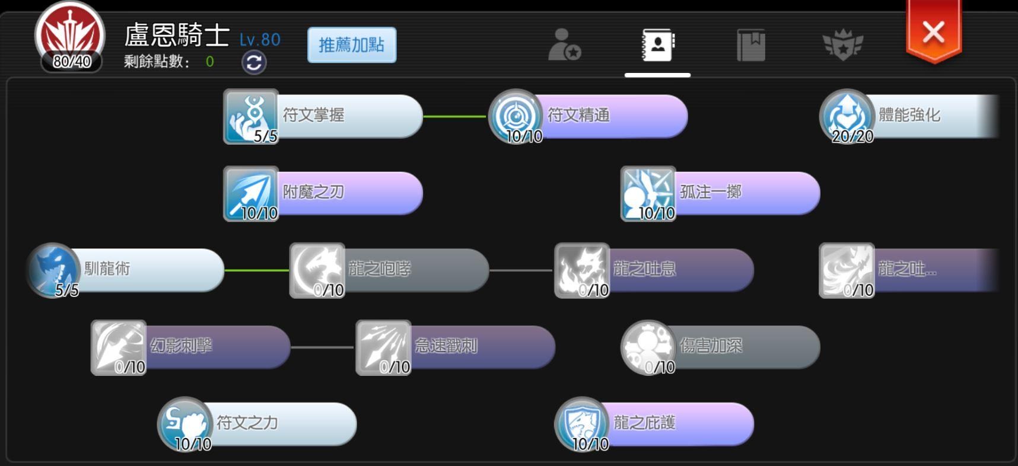Click the red 盧恩騎士 class emblem
The width and height of the screenshot is (1018, 466).
pyautogui.click(x=70, y=34)
